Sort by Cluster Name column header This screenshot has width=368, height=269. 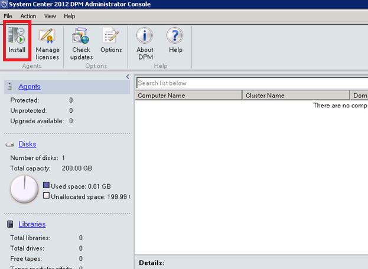(x=296, y=96)
